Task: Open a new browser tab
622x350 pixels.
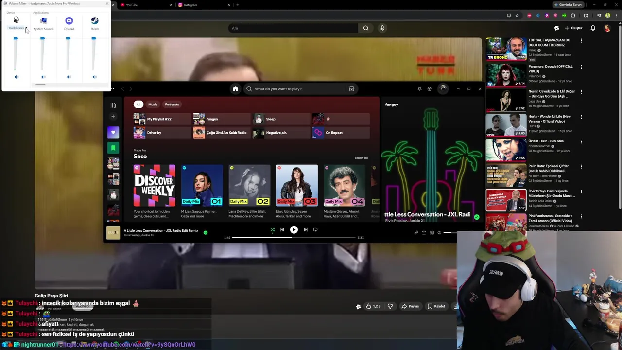Action: tap(238, 5)
